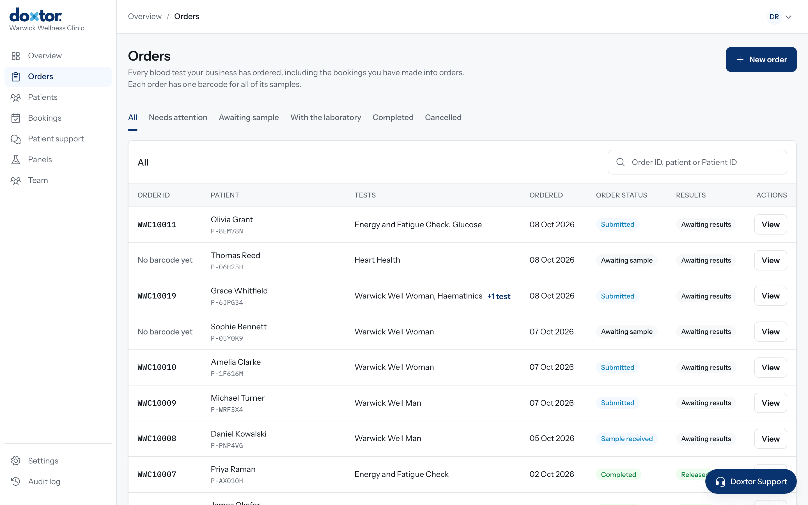Image resolution: width=808 pixels, height=505 pixels.
Task: Click the Completed status badge for Priya Raman
Action: click(x=618, y=475)
